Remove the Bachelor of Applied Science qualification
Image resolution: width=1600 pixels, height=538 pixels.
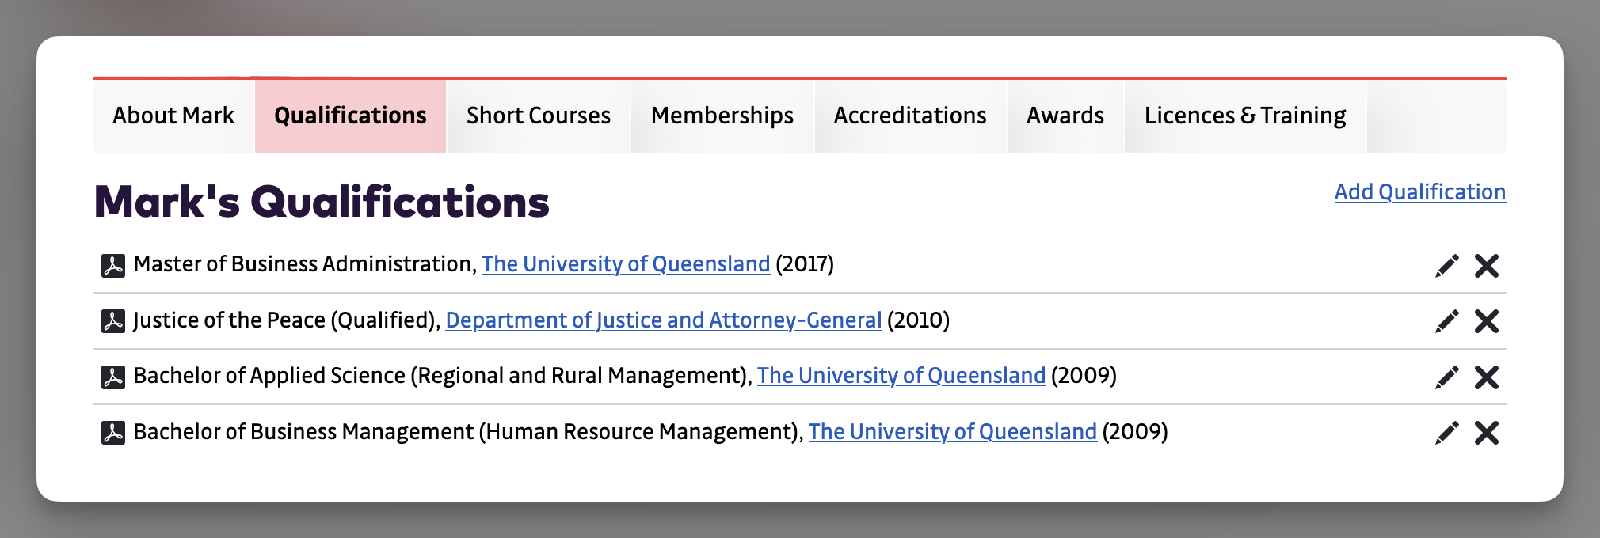[x=1487, y=377]
